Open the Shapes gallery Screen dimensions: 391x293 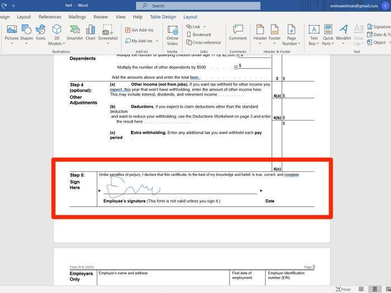pos(26,32)
